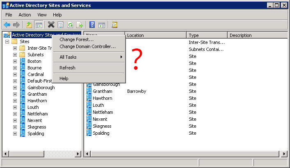Click the Subnets Contai... type cell
This screenshot has width=290, height=168.
[206, 49]
